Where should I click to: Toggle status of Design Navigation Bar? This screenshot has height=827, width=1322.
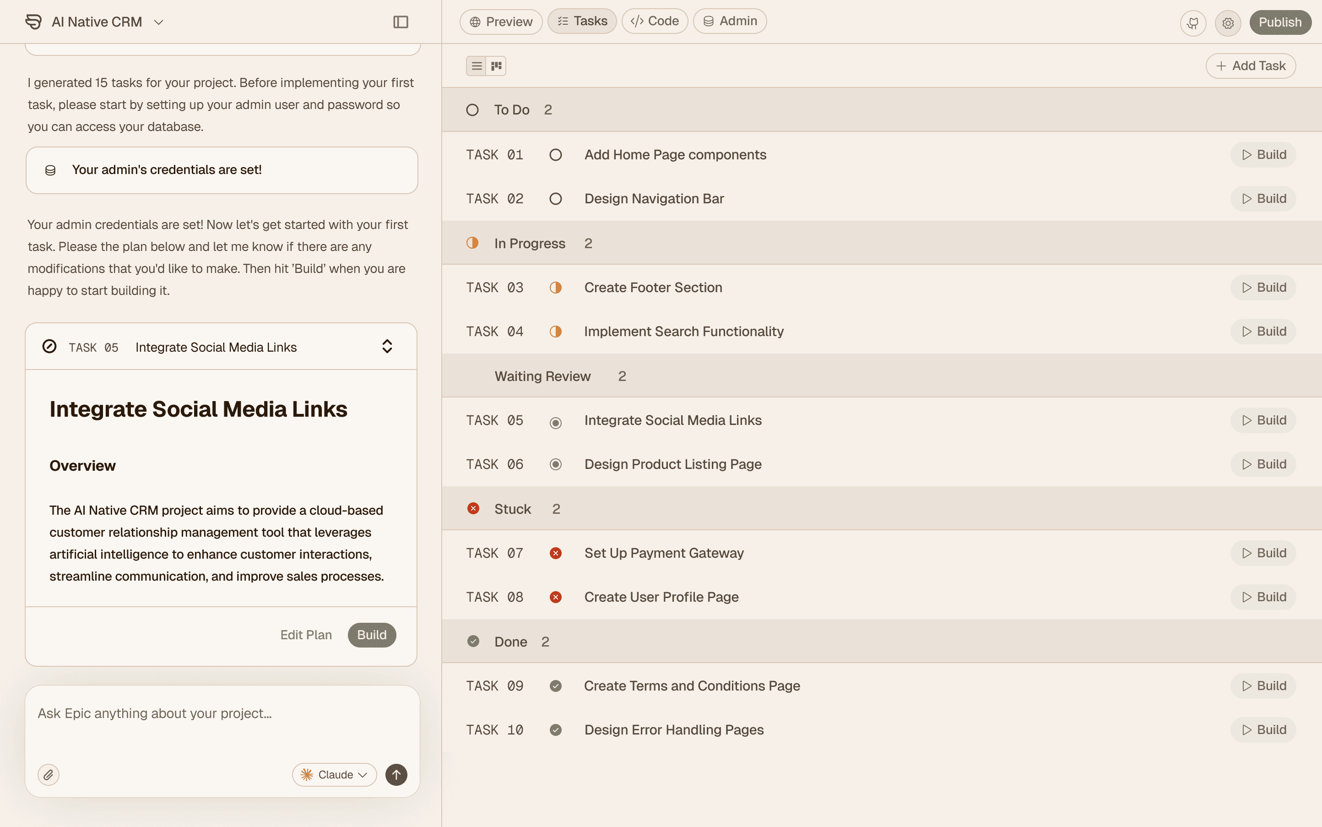point(555,199)
